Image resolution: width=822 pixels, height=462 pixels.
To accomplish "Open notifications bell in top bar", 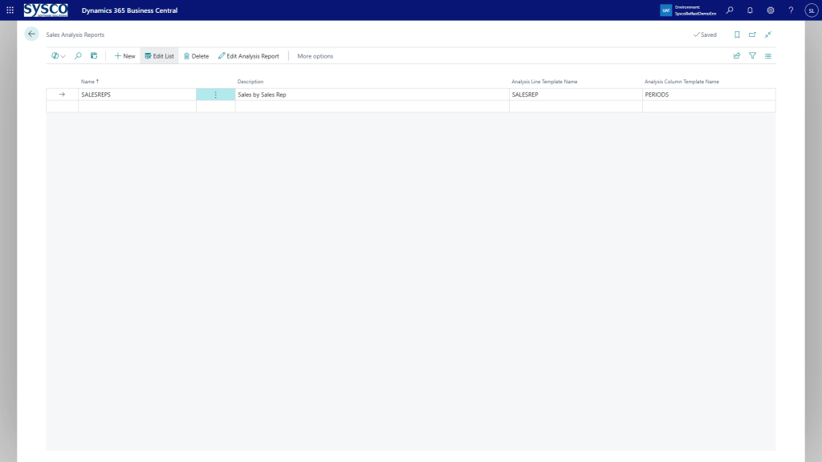I will point(750,10).
